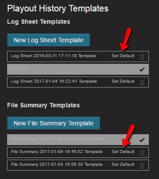This screenshot has height=179, width=159.
Task: Click checkmark on File Summary 16:02:23 Template
Action: coord(142,140)
